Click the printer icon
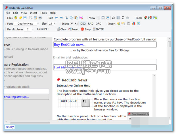The height and width of the screenshot is (134, 176). coord(40,18)
